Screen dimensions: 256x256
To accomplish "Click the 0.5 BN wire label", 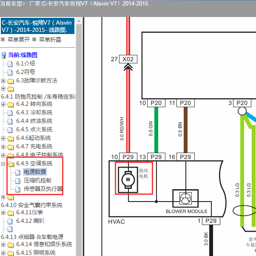I will click(x=180, y=129).
